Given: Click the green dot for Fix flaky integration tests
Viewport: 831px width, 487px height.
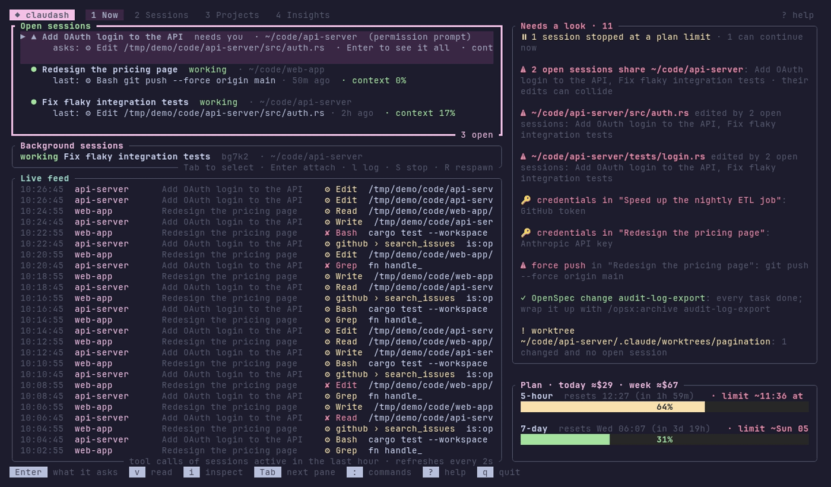Looking at the screenshot, I should click(34, 102).
